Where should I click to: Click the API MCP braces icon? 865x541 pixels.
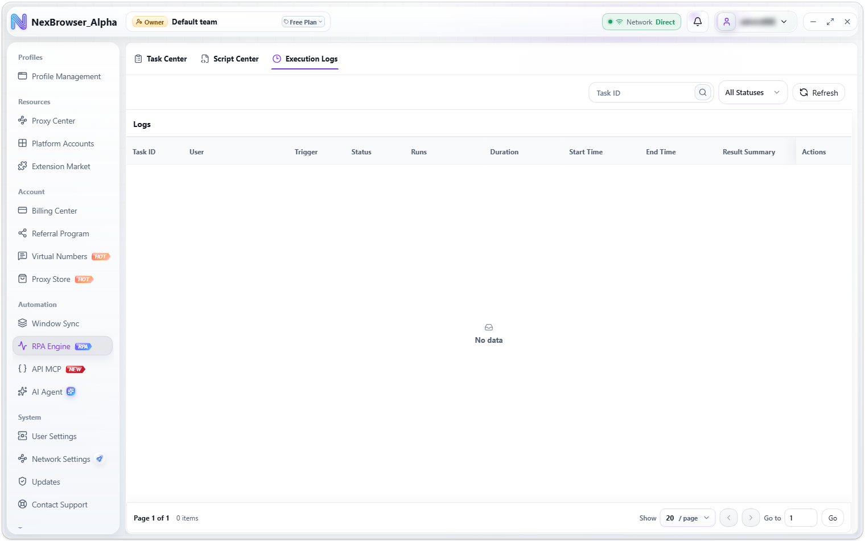click(23, 369)
